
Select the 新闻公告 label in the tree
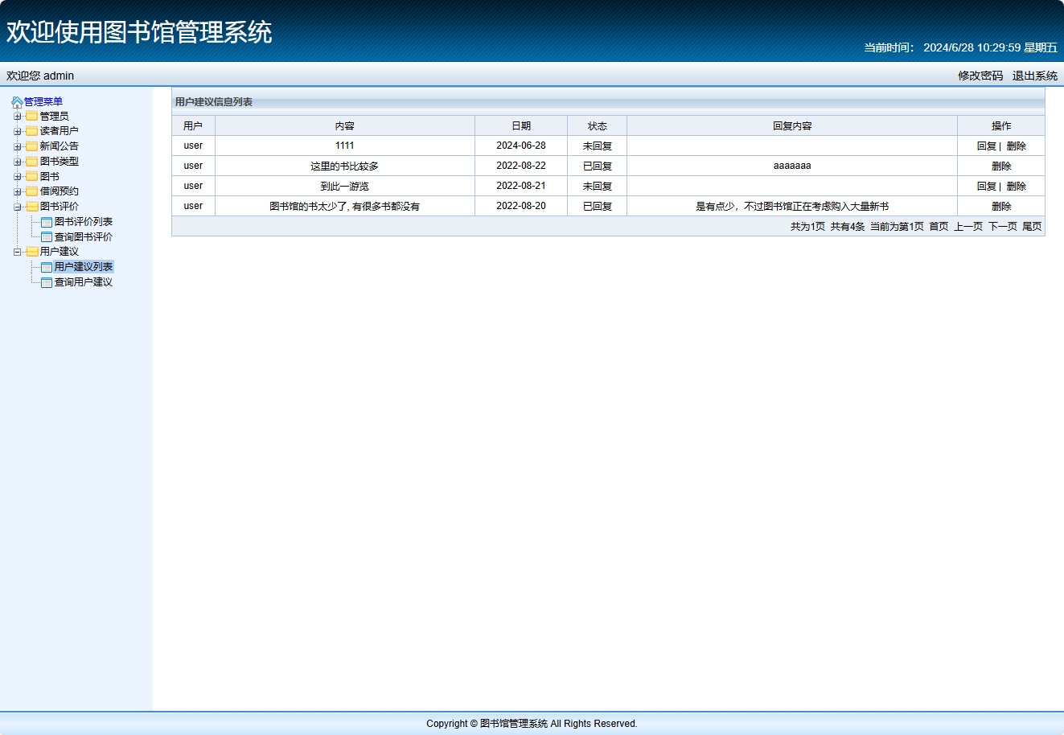tap(60, 146)
